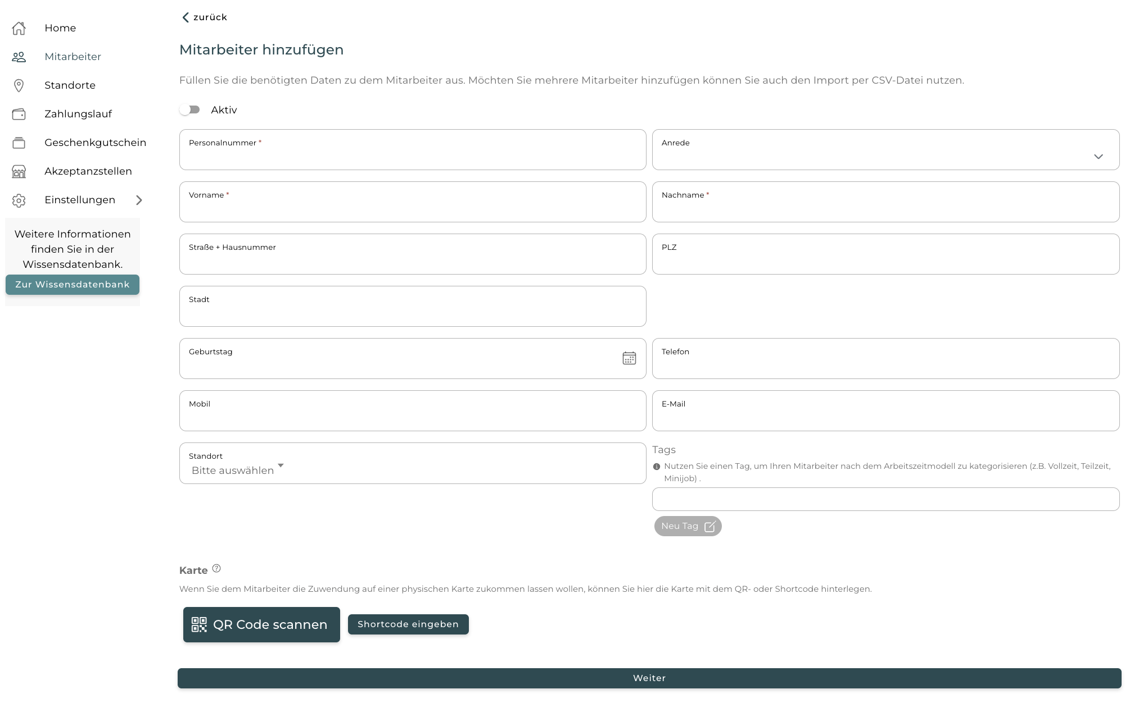Click the Standorte location pin icon
This screenshot has width=1148, height=703.
point(19,85)
